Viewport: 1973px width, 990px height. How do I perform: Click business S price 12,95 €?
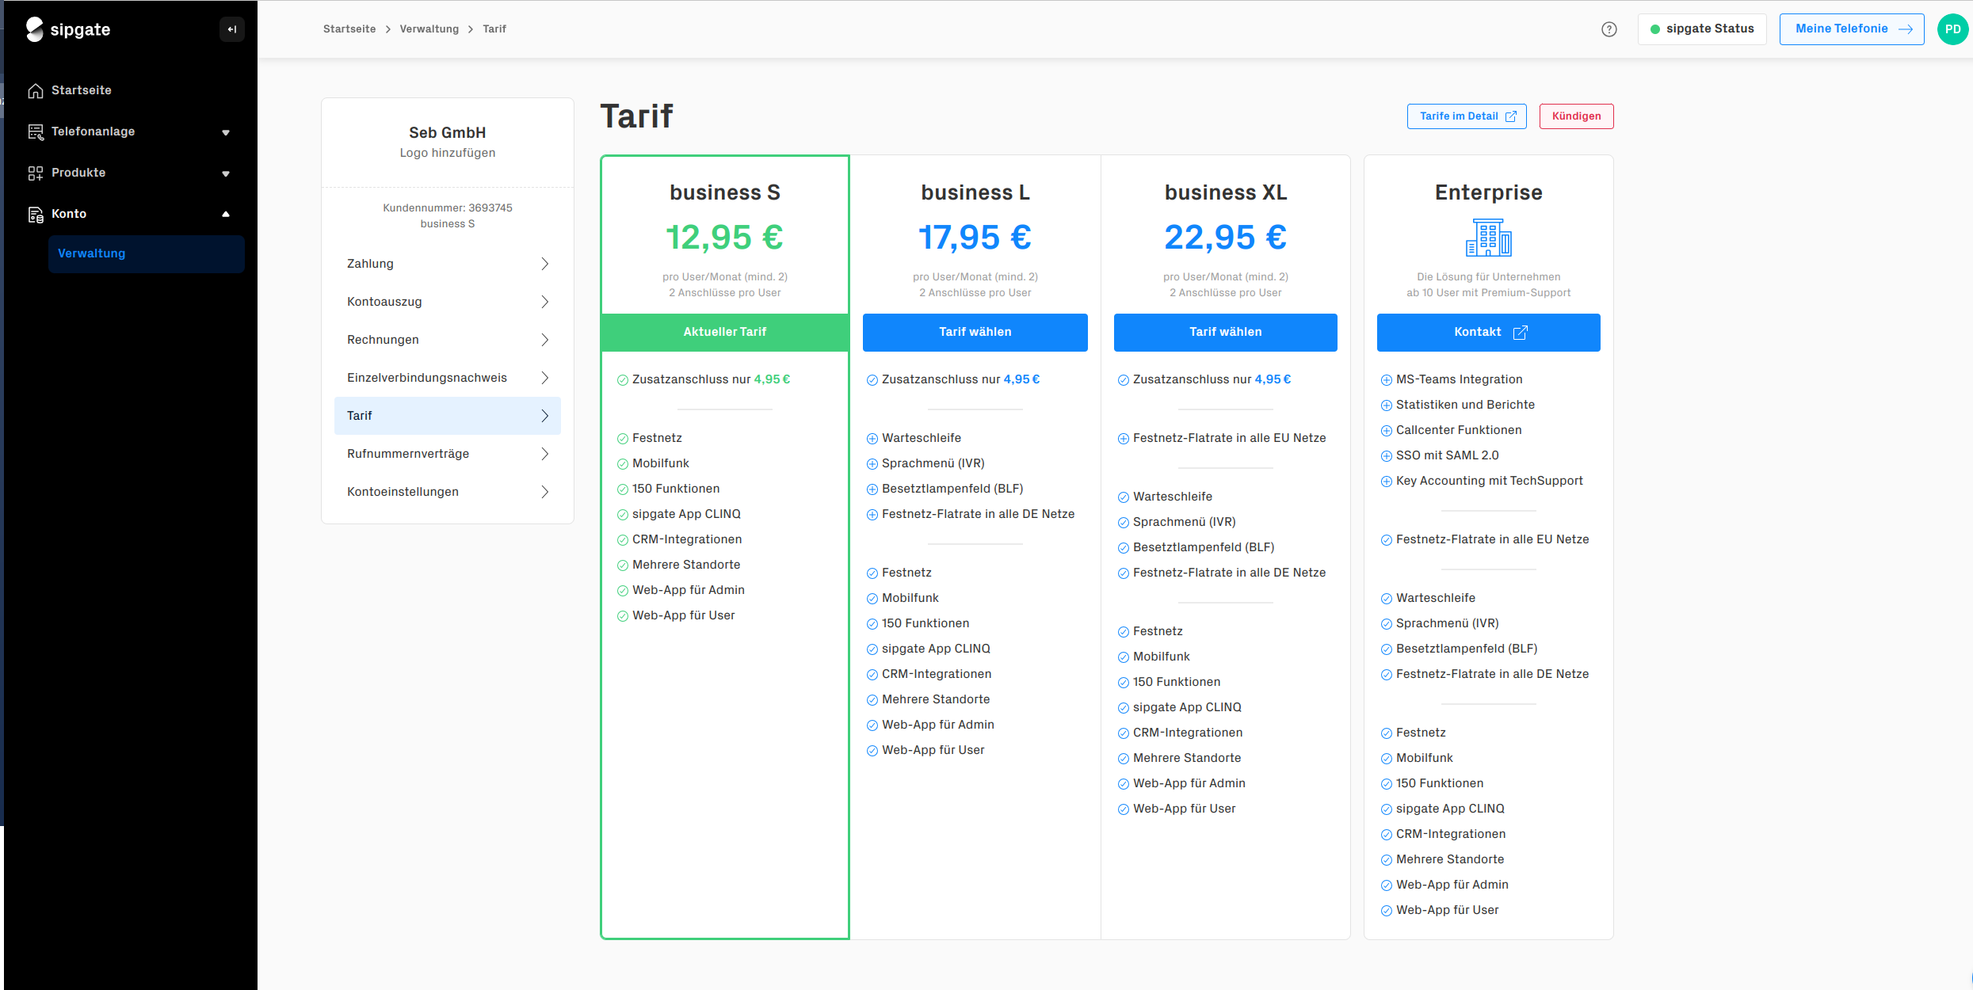pyautogui.click(x=724, y=238)
